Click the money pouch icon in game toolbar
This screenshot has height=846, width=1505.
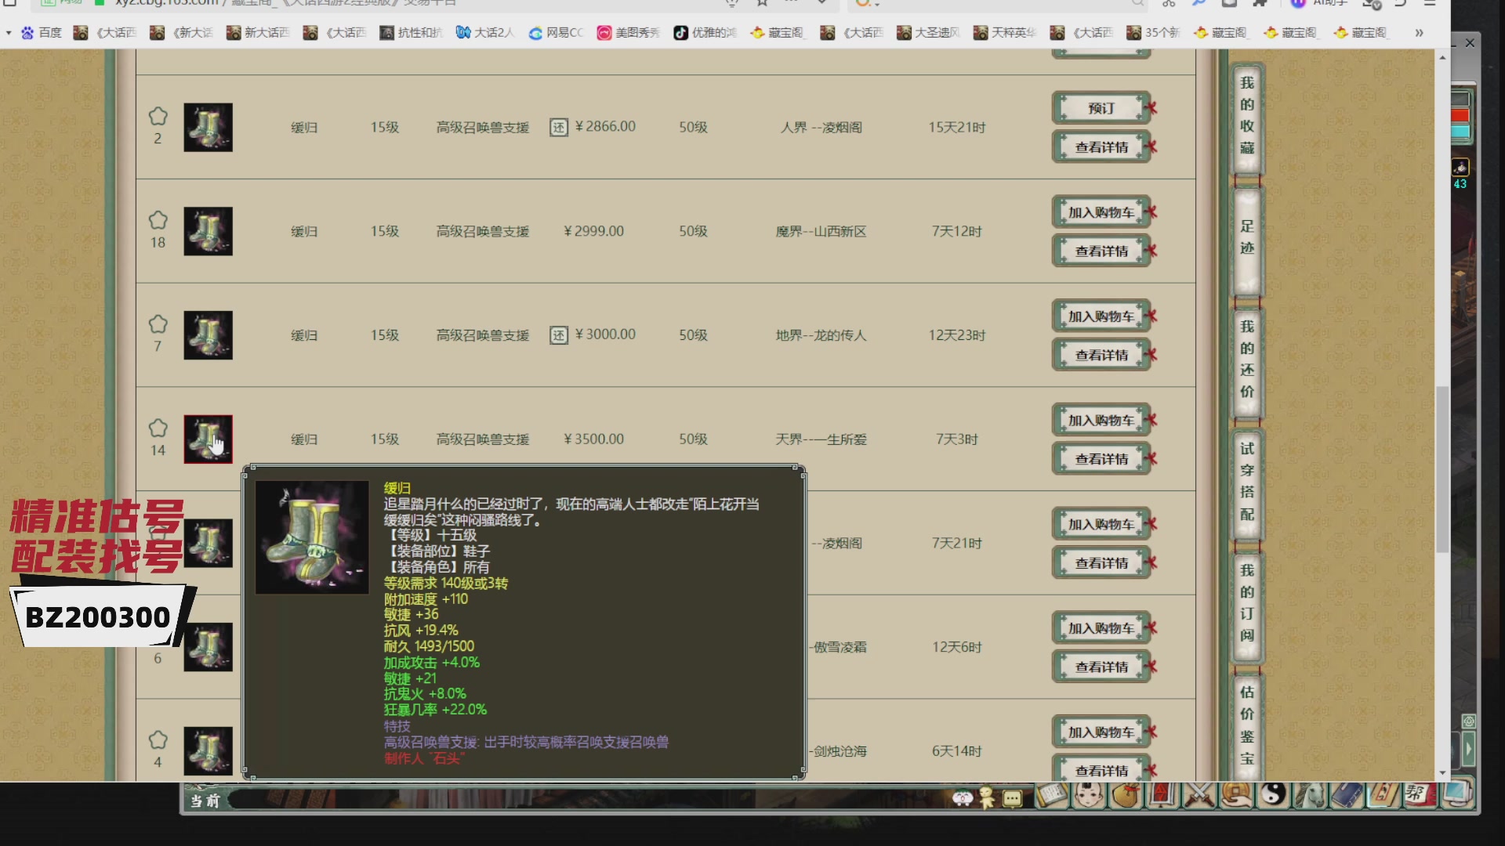coord(1126,797)
